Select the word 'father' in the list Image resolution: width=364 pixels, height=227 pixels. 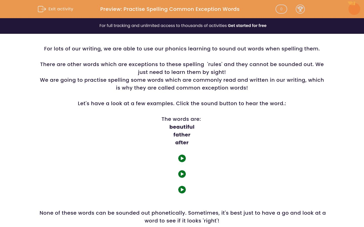(x=182, y=135)
